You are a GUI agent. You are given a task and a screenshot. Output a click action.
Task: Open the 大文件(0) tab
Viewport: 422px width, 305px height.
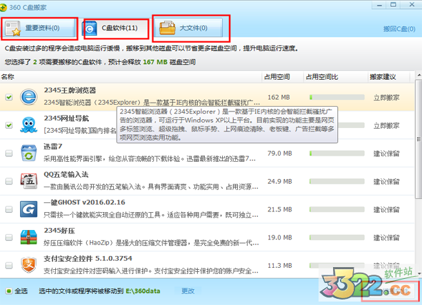pos(190,28)
